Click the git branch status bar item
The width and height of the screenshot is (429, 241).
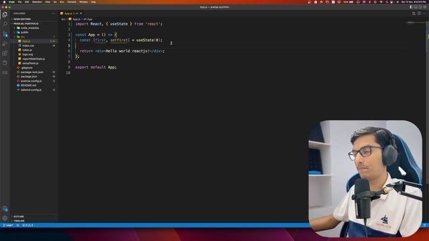point(8,226)
